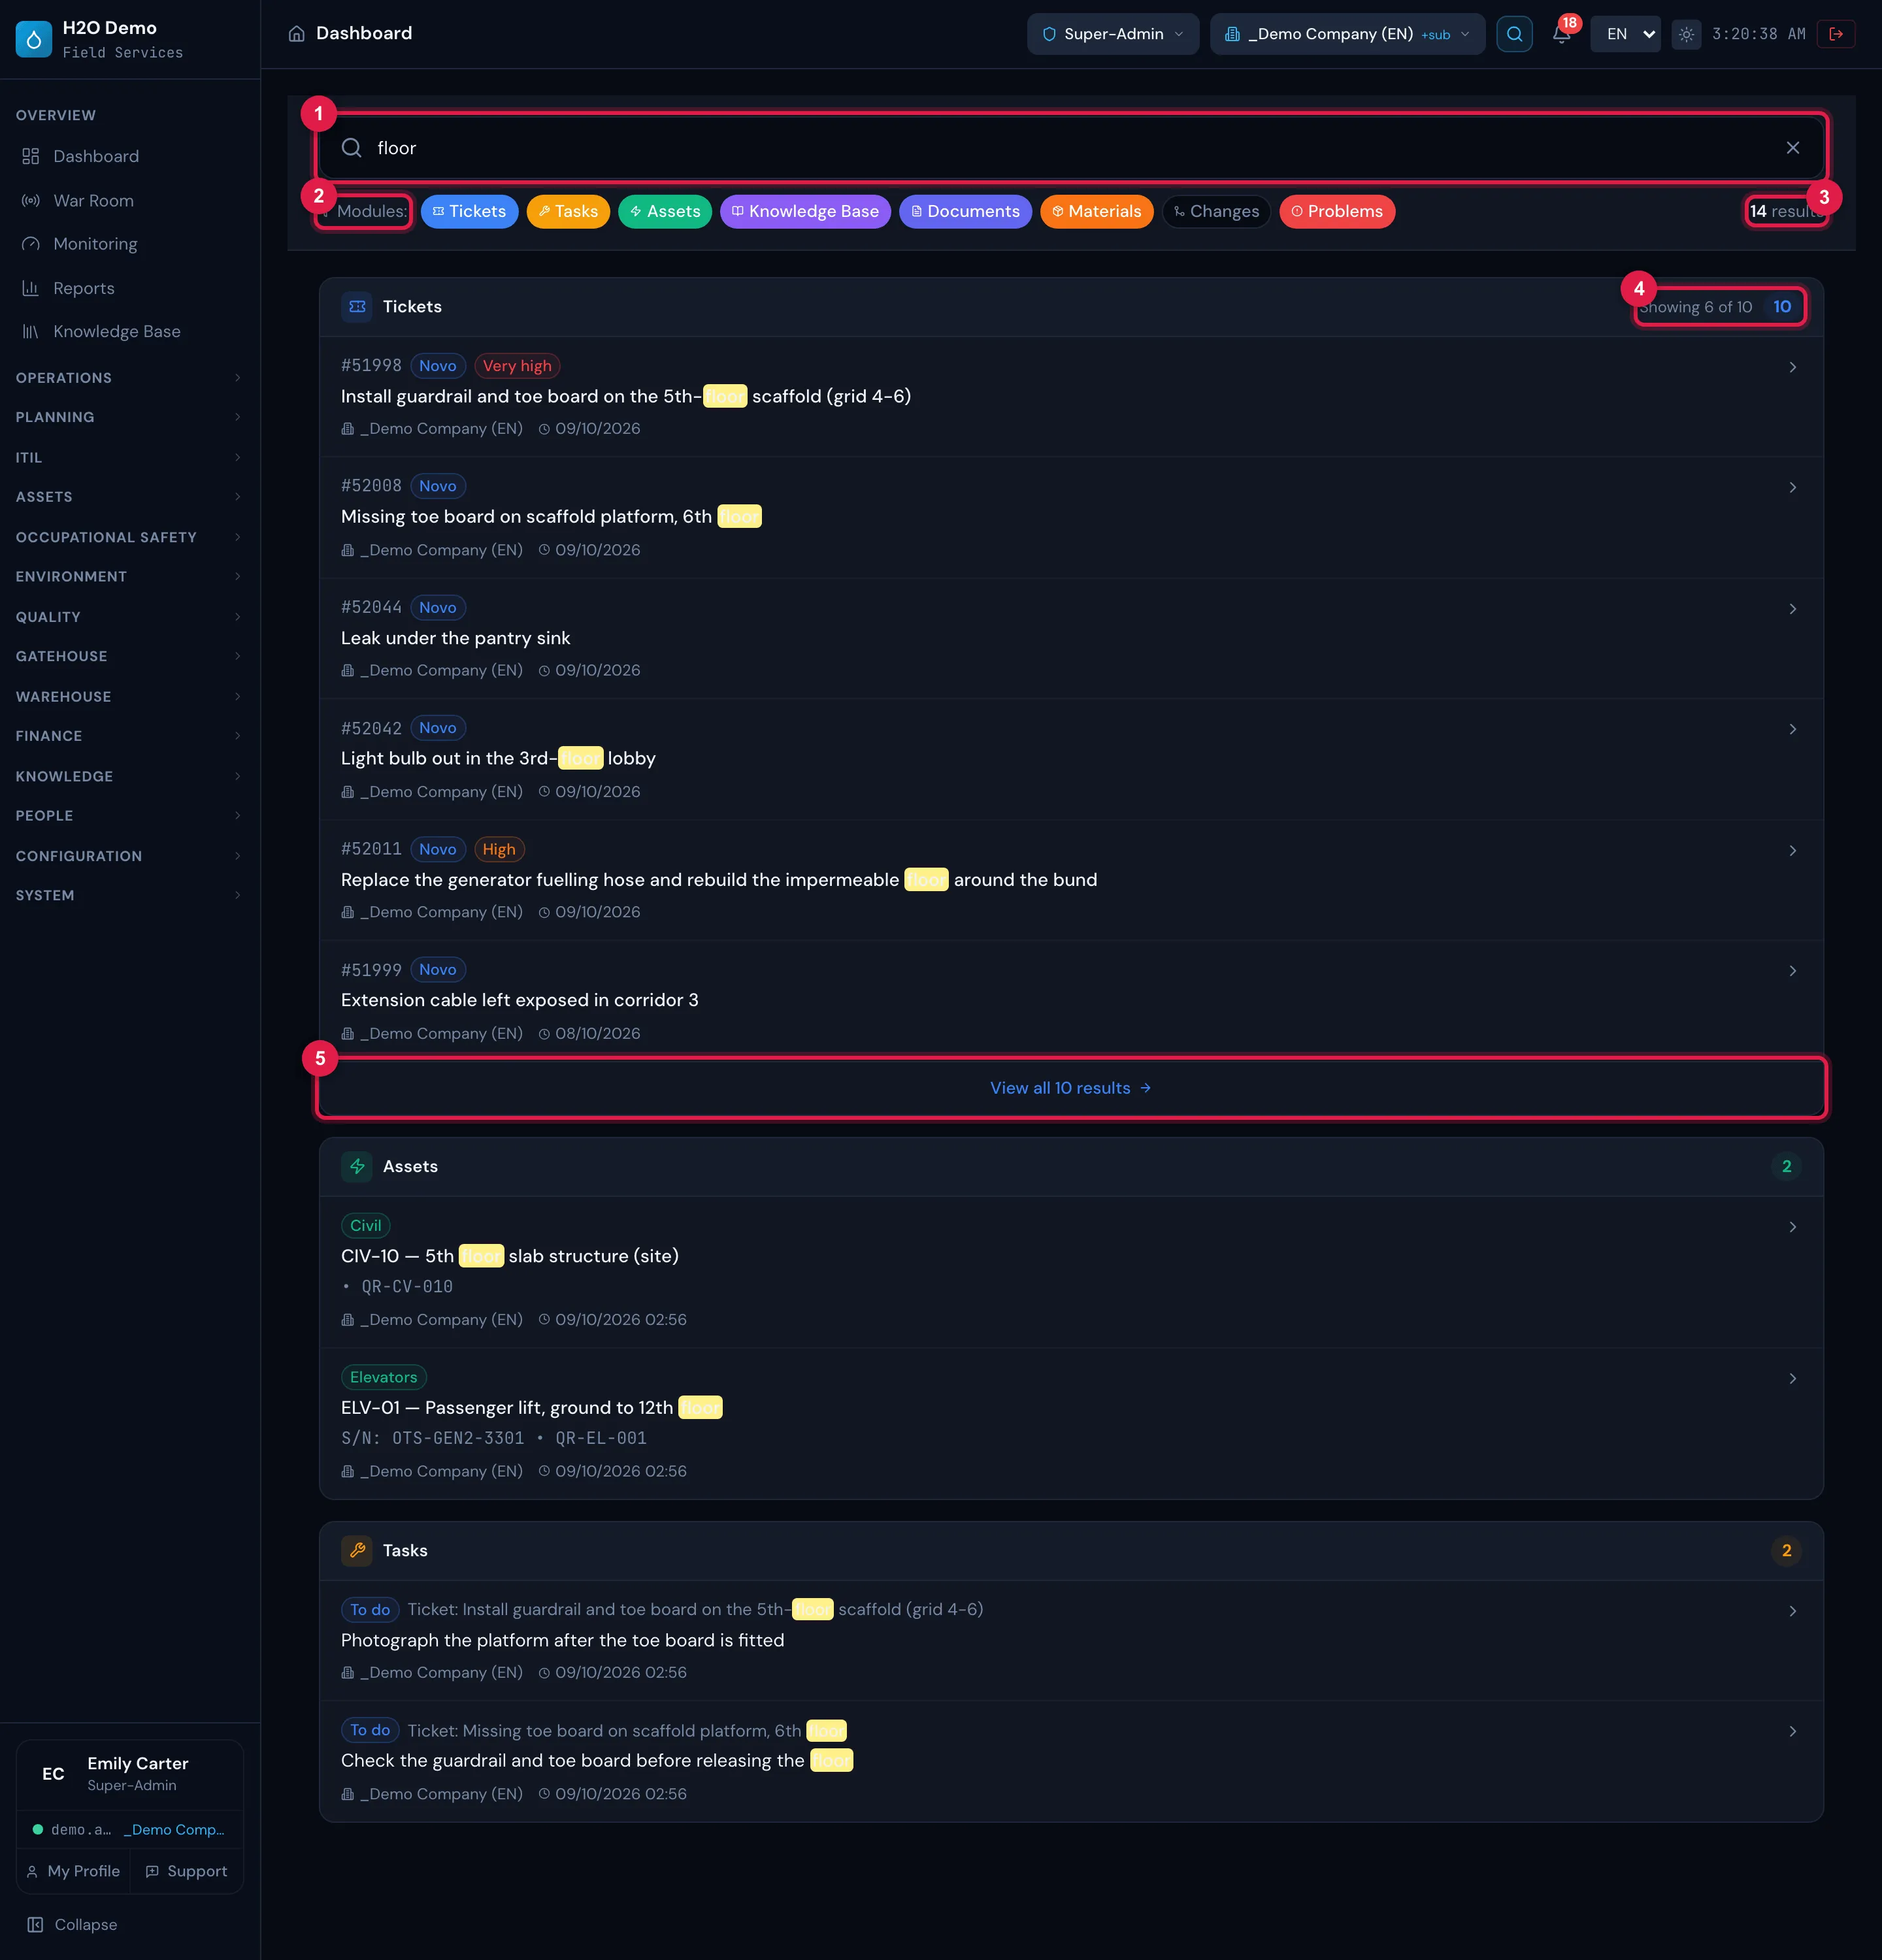1882x1960 pixels.
Task: Open ticket #52011 chevron arrow
Action: [x=1792, y=850]
